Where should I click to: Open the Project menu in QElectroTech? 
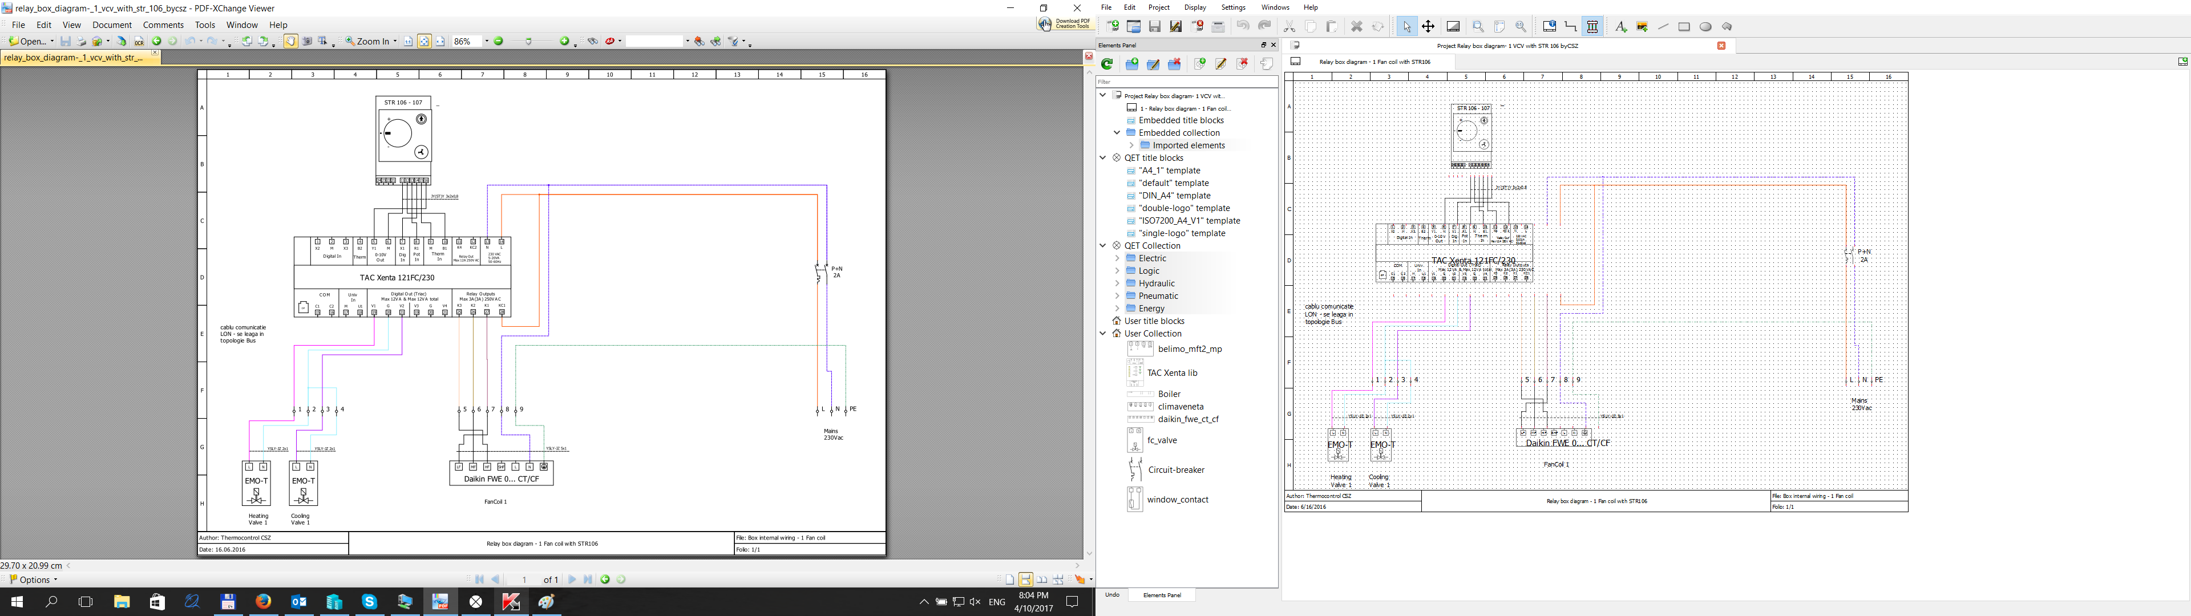pyautogui.click(x=1158, y=7)
